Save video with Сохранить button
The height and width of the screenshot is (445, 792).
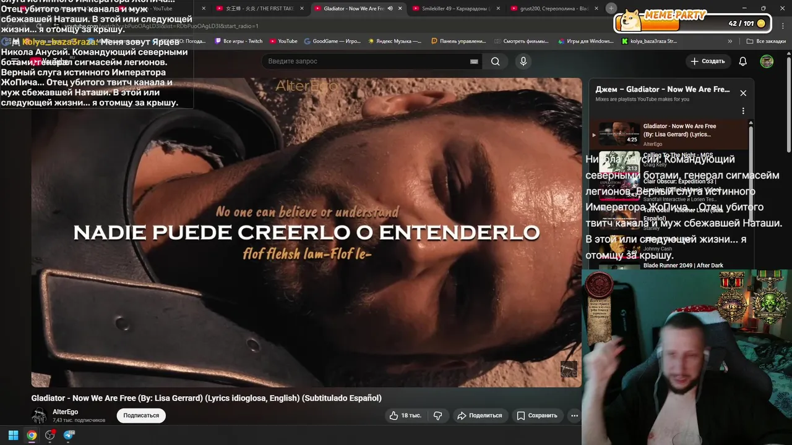[x=537, y=415]
